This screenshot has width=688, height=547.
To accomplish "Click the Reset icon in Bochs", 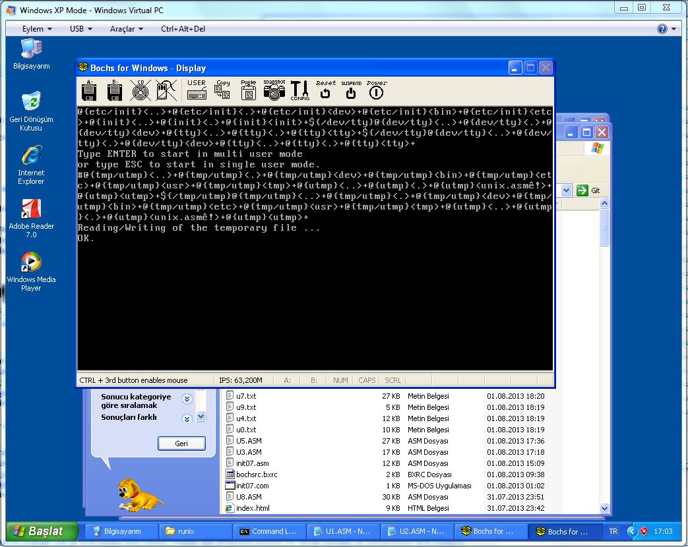I will click(325, 90).
